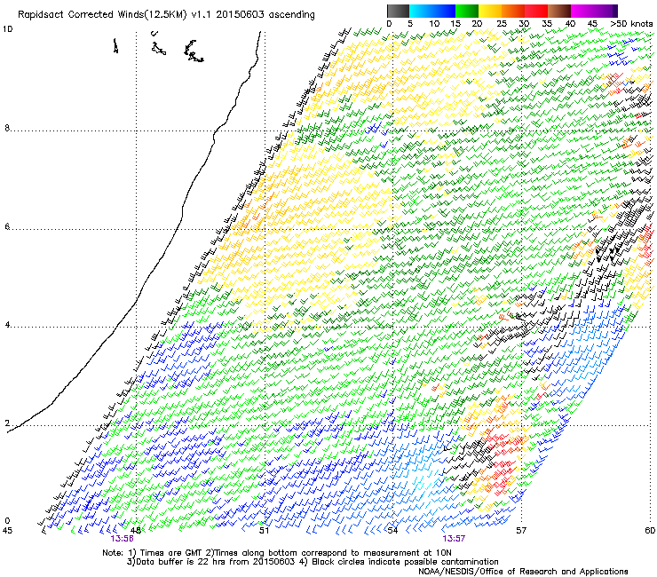Click the latitude label '6' on left axis
657x577 pixels.
(x=7, y=226)
